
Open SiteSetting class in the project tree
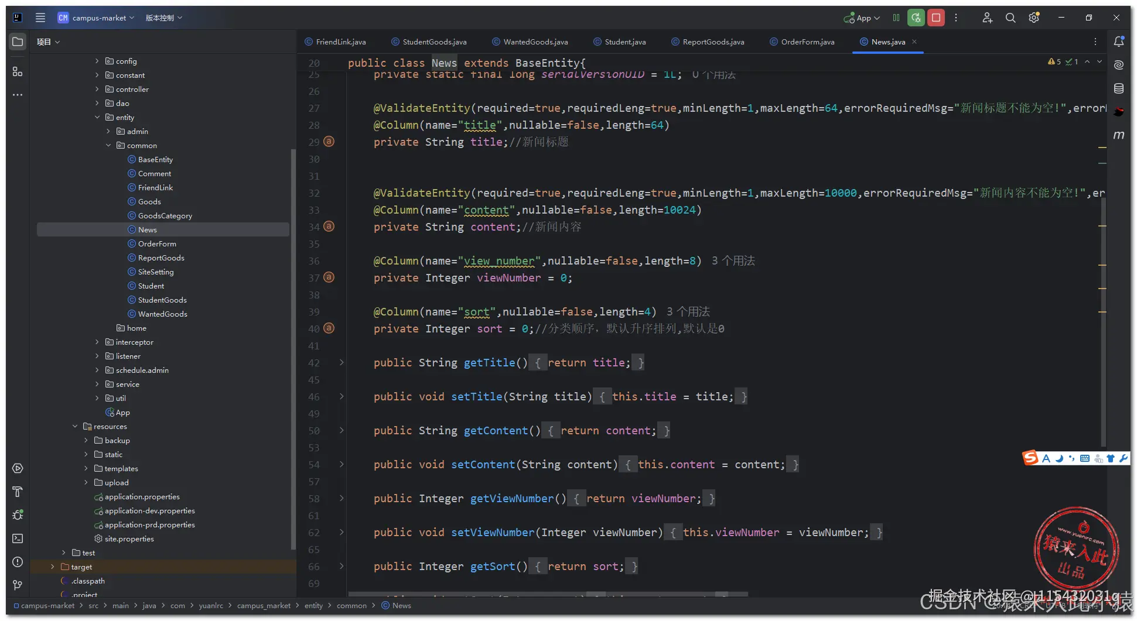point(156,272)
